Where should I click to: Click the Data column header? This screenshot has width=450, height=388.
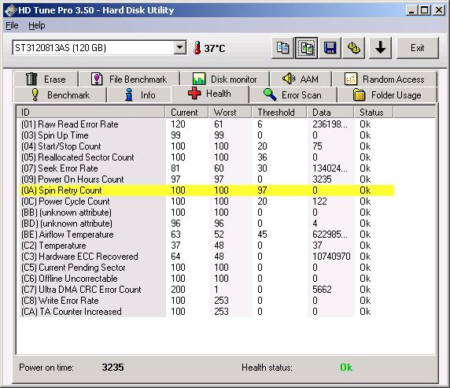click(x=330, y=112)
